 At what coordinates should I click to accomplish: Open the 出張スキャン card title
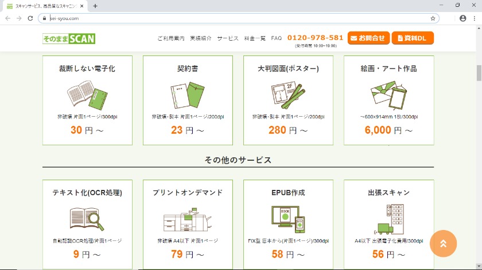(388, 192)
